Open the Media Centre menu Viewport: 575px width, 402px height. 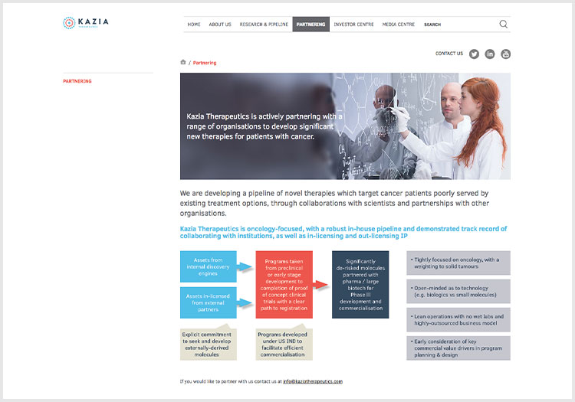(x=399, y=25)
